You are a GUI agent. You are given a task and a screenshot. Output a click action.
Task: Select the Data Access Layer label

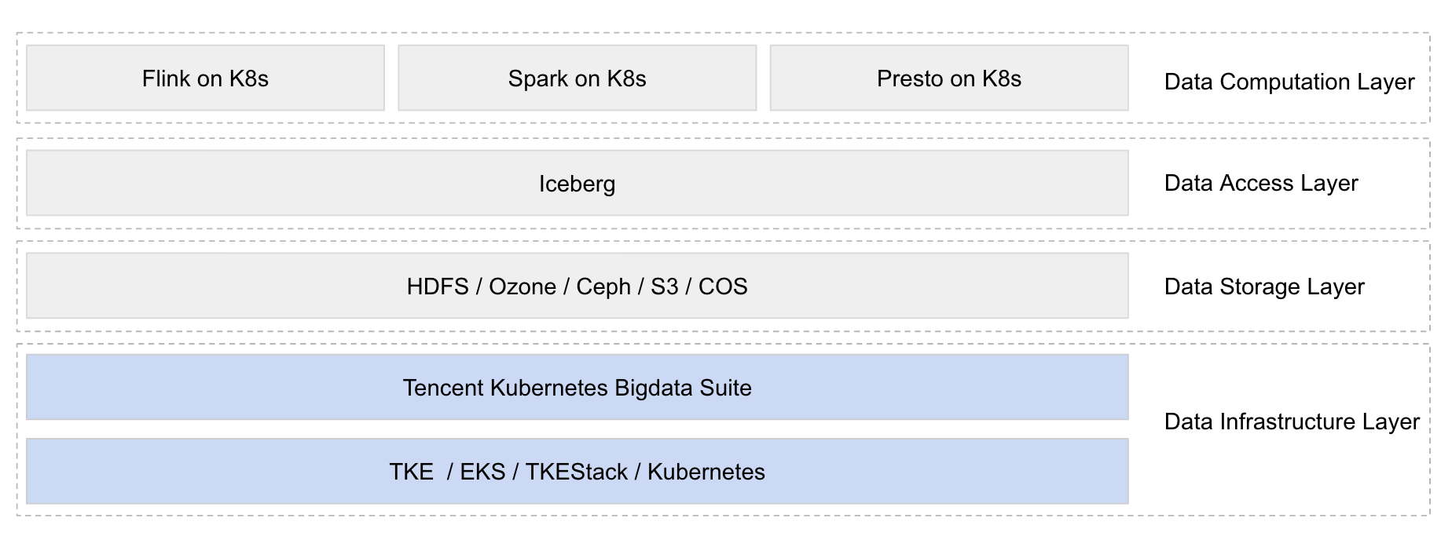[x=1260, y=183]
